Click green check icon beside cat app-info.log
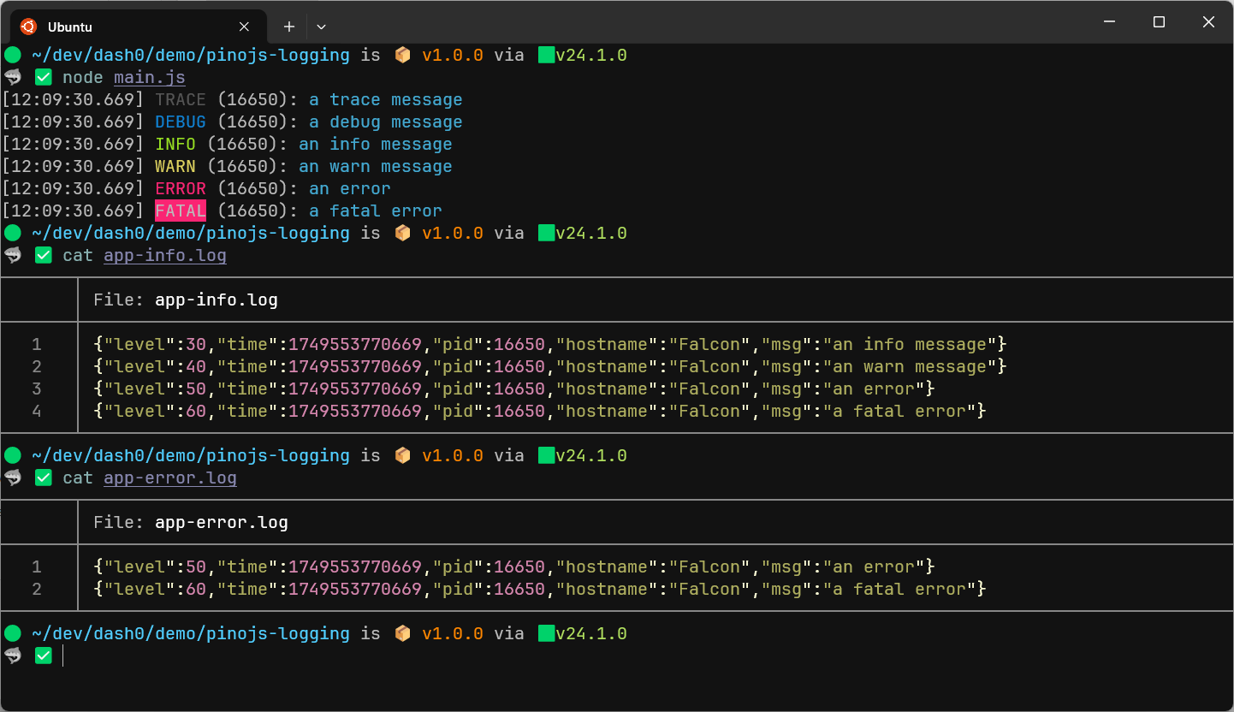Viewport: 1234px width, 712px height. tap(44, 256)
